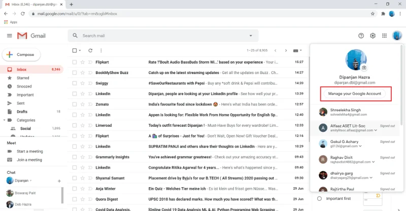Viewport: 406px width, 211px height.
Task: Reload the page in browser toolbar
Action: 23,14
